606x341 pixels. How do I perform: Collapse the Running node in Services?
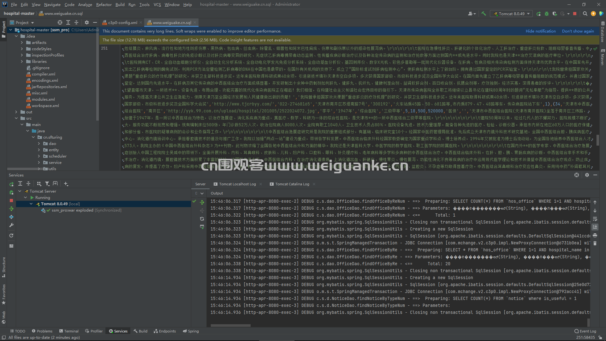tap(25, 197)
